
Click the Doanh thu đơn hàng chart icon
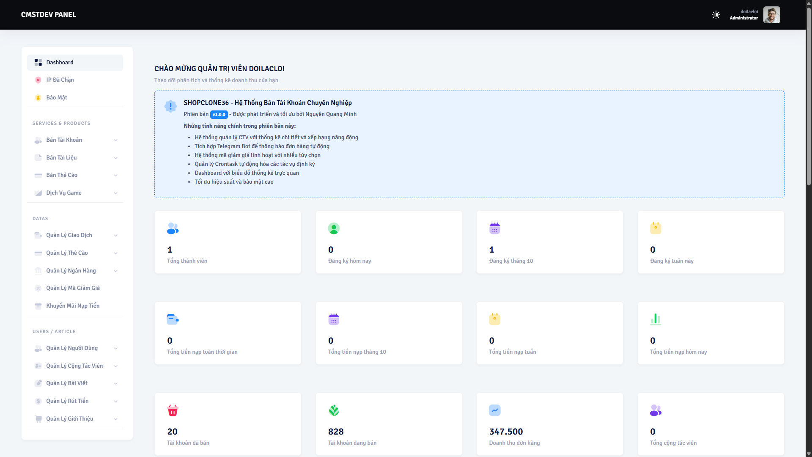pyautogui.click(x=494, y=410)
